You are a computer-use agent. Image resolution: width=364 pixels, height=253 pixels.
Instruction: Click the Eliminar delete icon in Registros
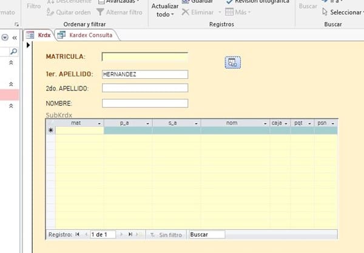(186, 12)
